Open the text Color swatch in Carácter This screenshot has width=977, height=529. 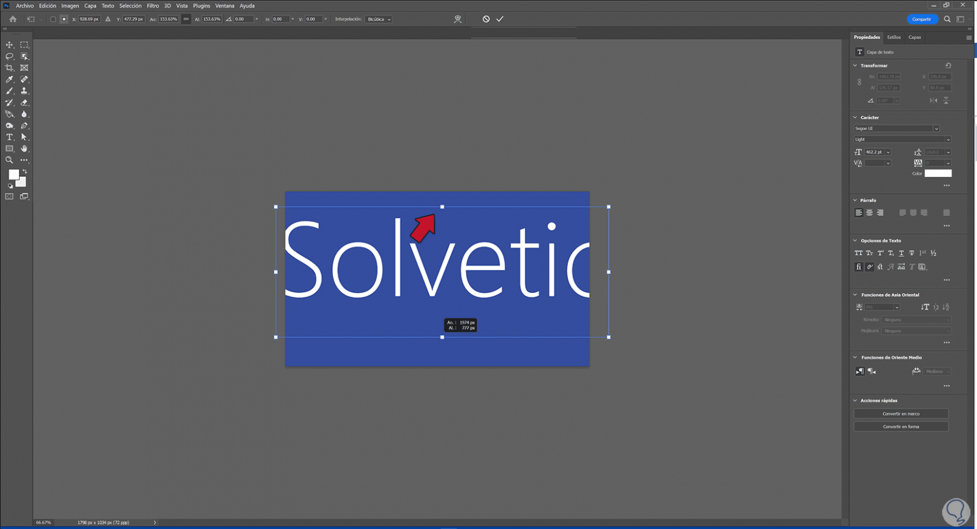point(938,173)
